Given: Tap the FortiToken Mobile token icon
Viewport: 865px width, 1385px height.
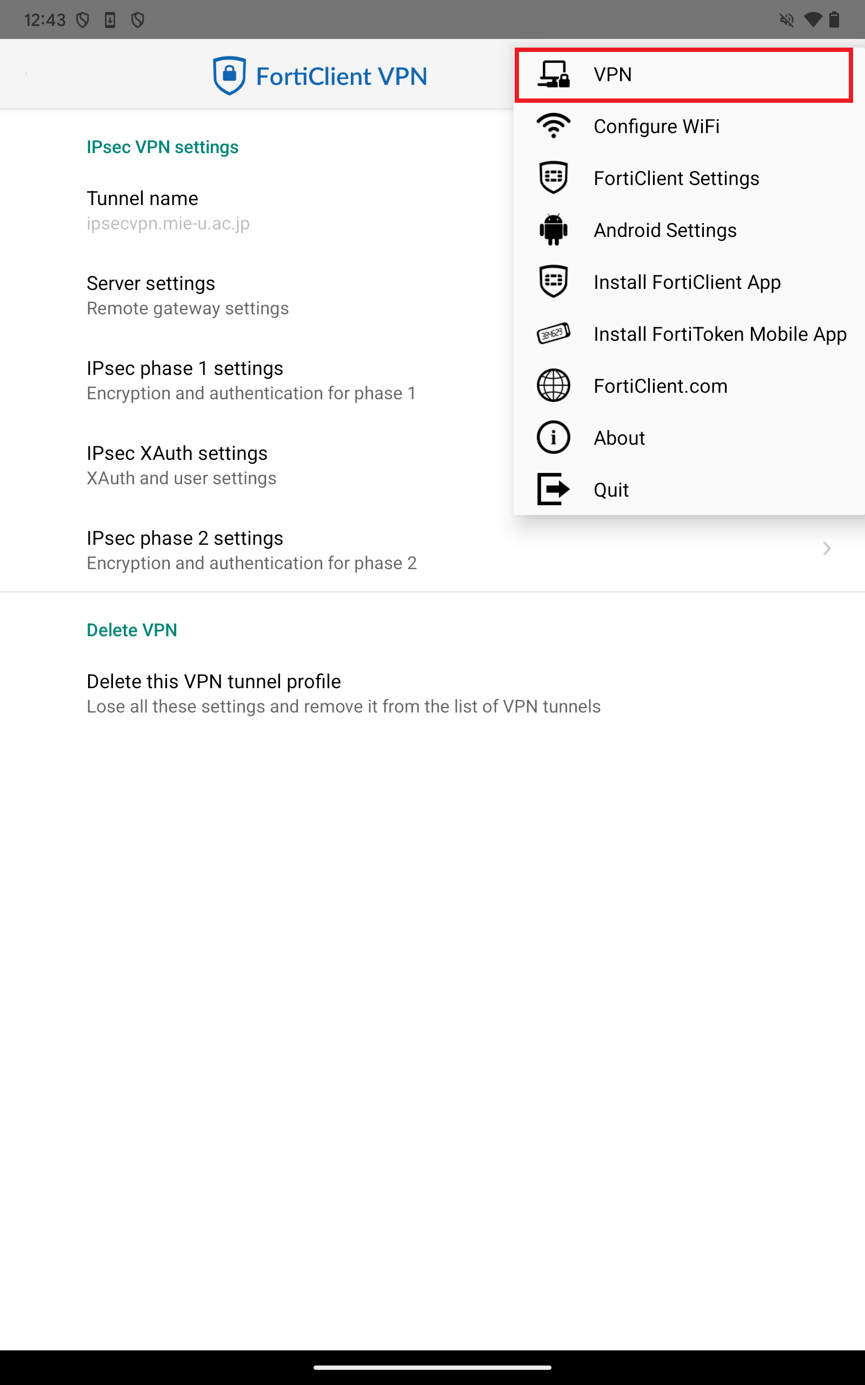Looking at the screenshot, I should tap(553, 334).
